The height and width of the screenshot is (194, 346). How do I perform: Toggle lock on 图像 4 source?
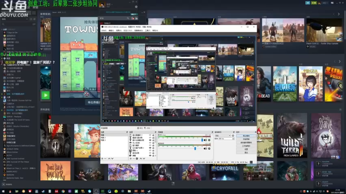153,150
